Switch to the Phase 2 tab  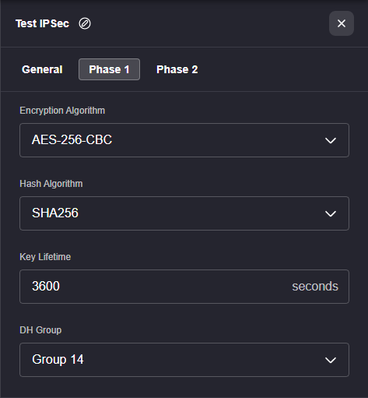click(x=177, y=69)
